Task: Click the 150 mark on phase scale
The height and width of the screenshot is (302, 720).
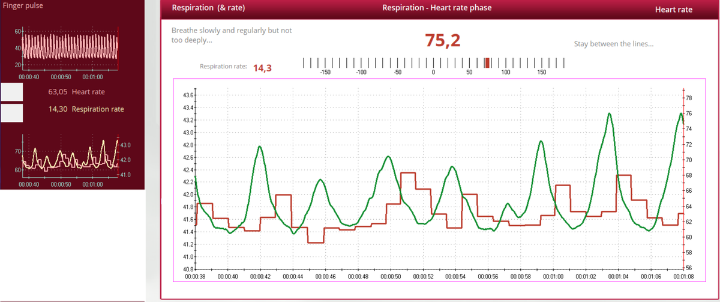Action: point(541,72)
